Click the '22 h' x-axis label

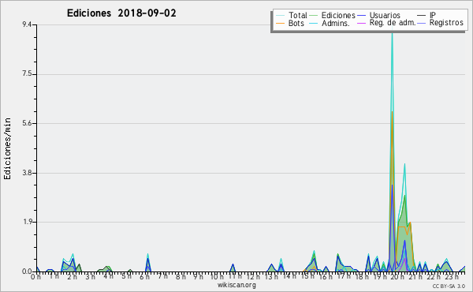[434, 277]
